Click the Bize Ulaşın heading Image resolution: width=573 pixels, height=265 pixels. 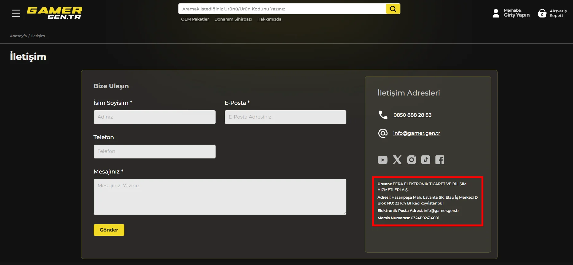111,86
